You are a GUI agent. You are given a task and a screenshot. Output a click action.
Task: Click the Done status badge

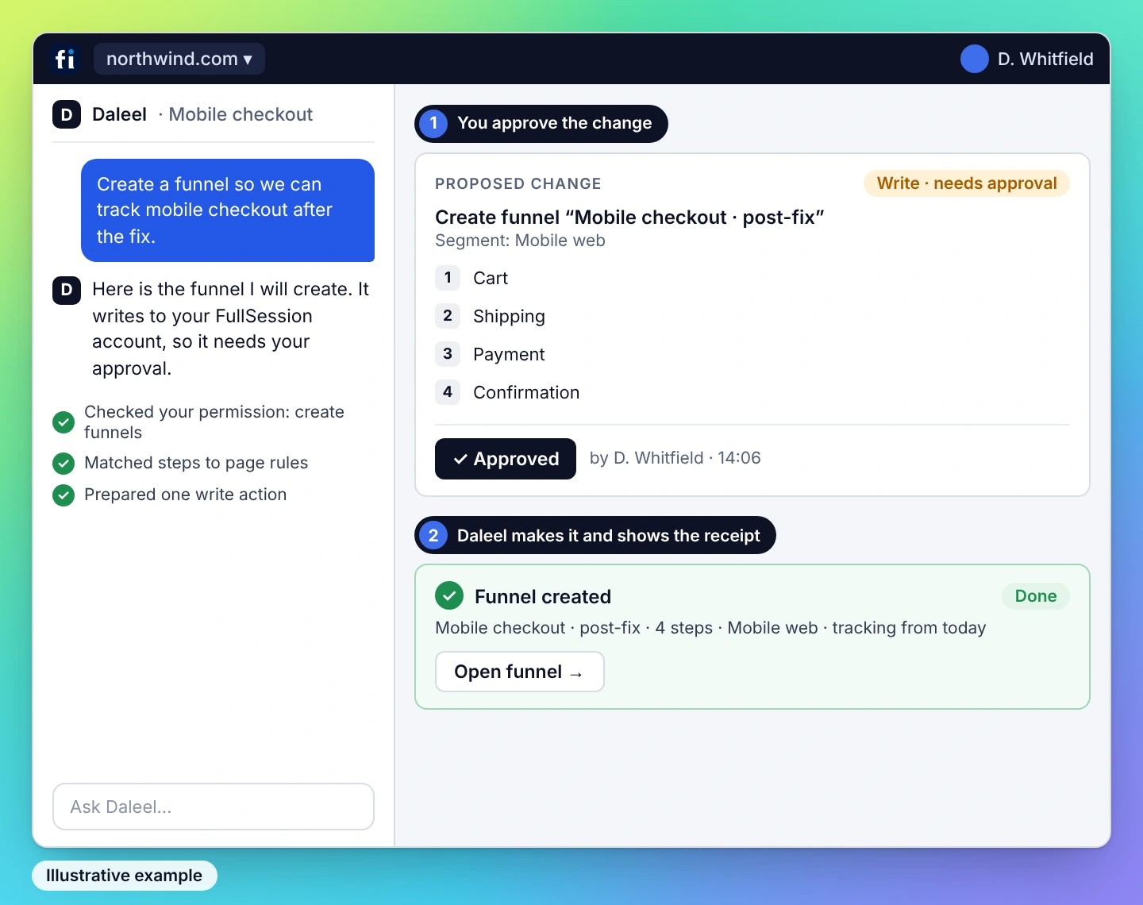[x=1036, y=596]
